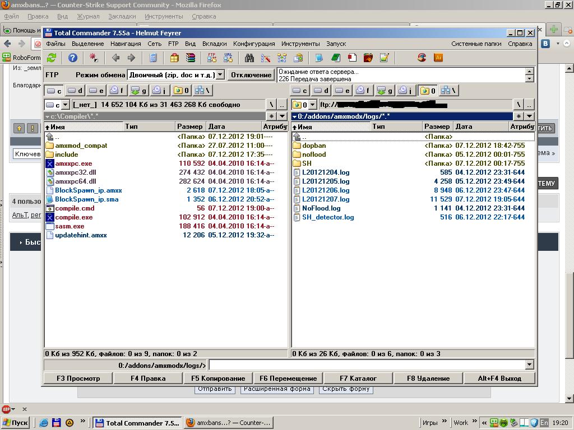Open dopban folder in right panel
This screenshot has width=574, height=430.
point(314,146)
